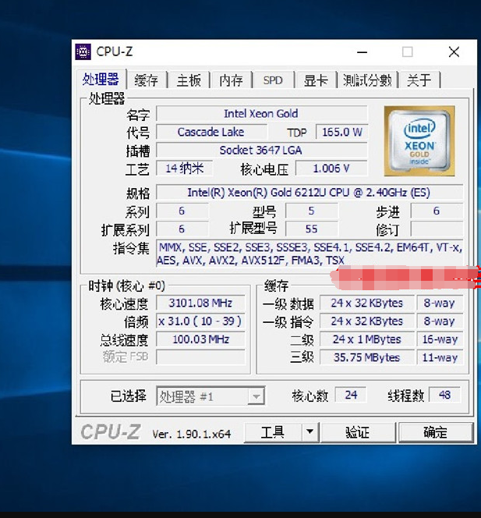The height and width of the screenshot is (518, 481).
Task: Click the TDP value 165.0 W
Action: [x=341, y=132]
